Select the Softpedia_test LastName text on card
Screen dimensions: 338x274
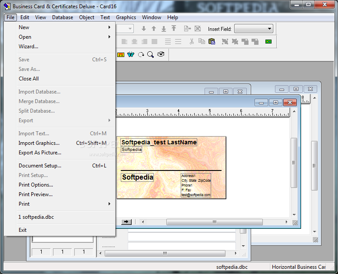[159, 142]
